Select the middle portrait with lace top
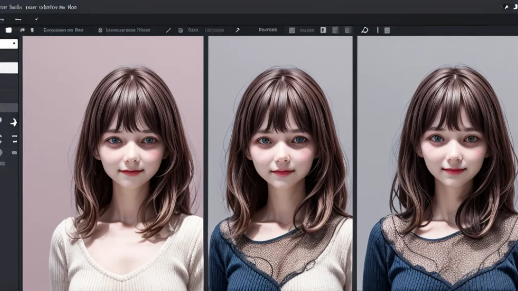The height and width of the screenshot is (291, 518). click(x=280, y=163)
